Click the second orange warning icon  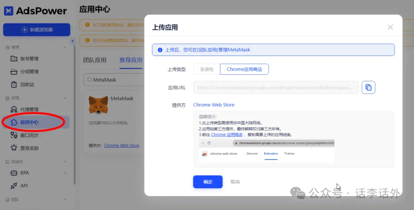(87, 40)
